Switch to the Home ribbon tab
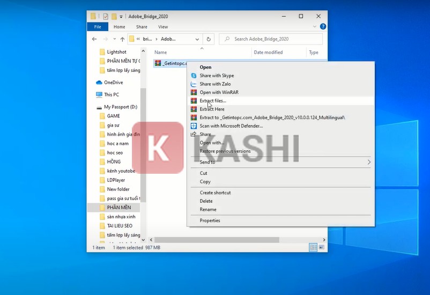The height and width of the screenshot is (295, 430). [119, 27]
